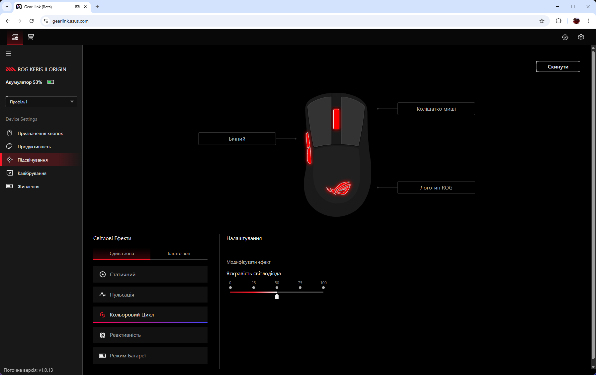Screen dimensions: 596x375
Task: Set brightness to the 25 mark
Action: coord(254,288)
